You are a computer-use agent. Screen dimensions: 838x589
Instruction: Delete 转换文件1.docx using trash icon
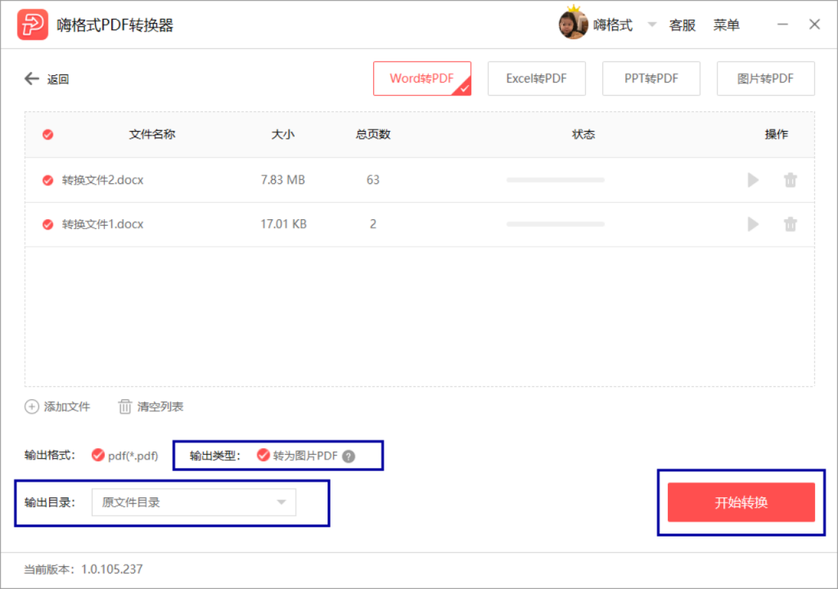[791, 224]
